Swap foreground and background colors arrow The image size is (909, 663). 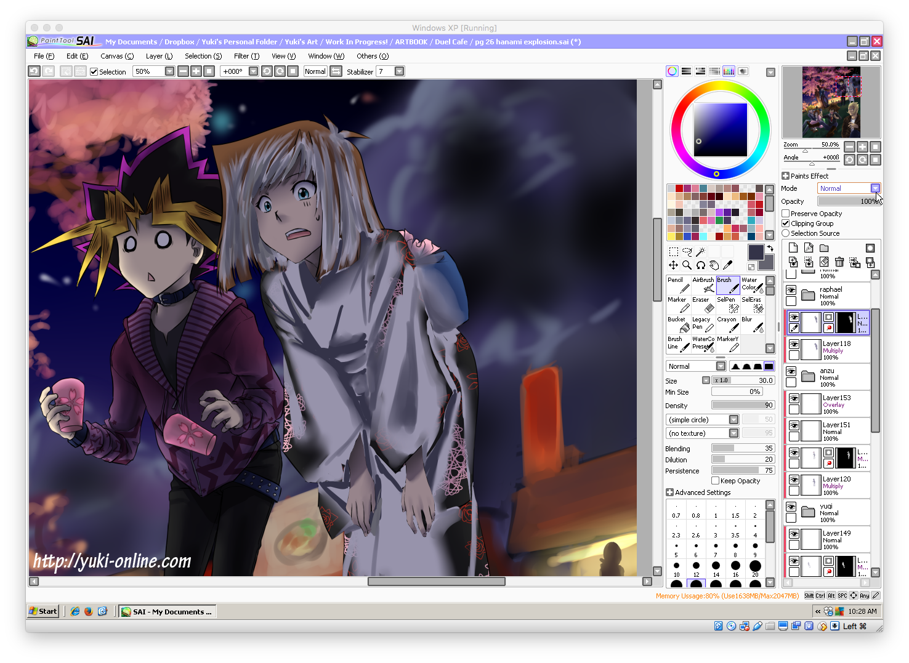pyautogui.click(x=770, y=248)
